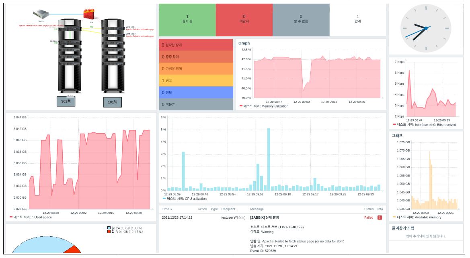Click the Graph widget title

(x=244, y=43)
